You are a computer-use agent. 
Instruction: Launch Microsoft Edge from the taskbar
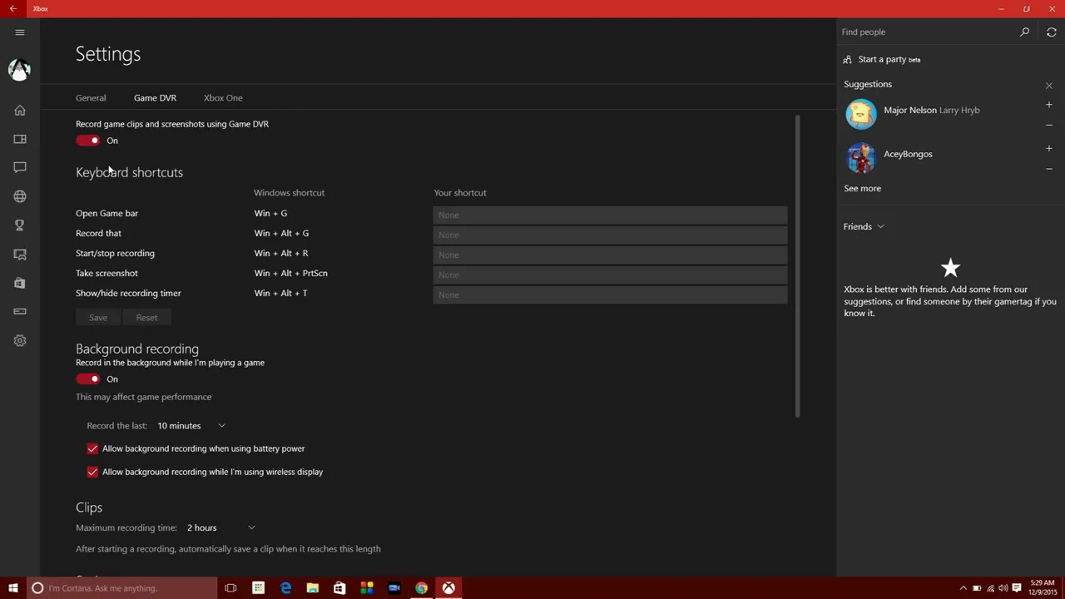(285, 588)
